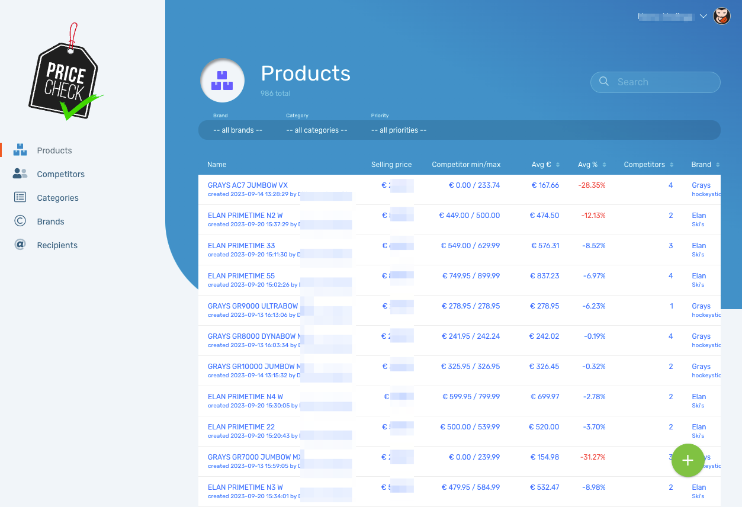Go to Products menu item
The height and width of the screenshot is (507, 742).
[x=54, y=150]
